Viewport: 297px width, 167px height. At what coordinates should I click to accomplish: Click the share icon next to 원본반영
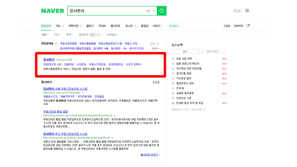(x=248, y=26)
